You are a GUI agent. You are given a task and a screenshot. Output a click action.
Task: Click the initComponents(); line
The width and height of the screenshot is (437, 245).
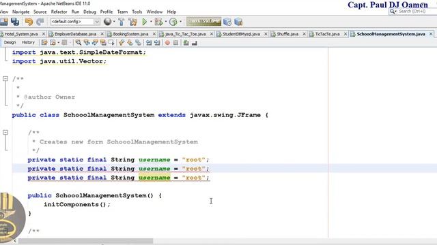pos(77,204)
